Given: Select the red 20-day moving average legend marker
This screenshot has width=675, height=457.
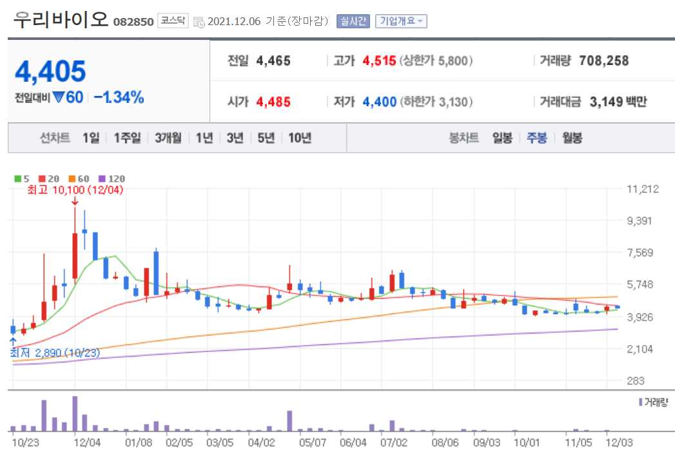Looking at the screenshot, I should [42, 178].
